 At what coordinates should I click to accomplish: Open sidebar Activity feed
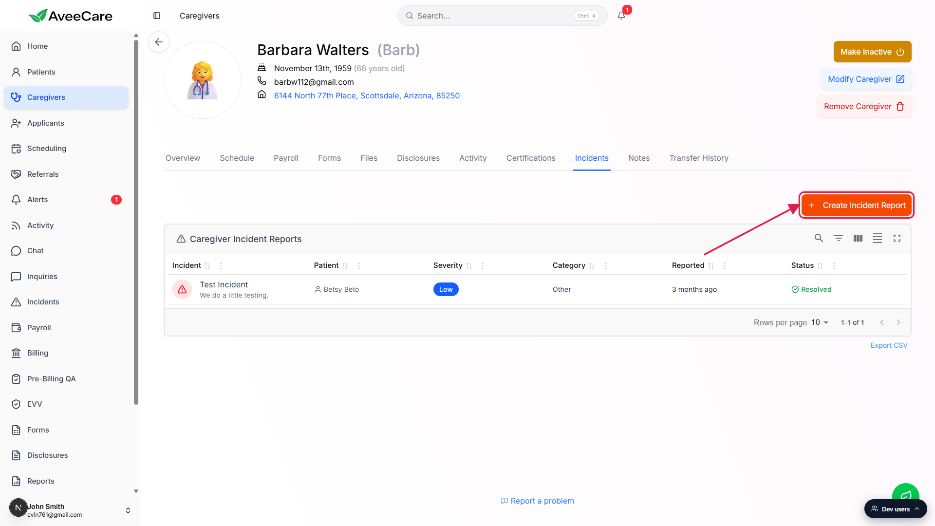[x=66, y=225]
